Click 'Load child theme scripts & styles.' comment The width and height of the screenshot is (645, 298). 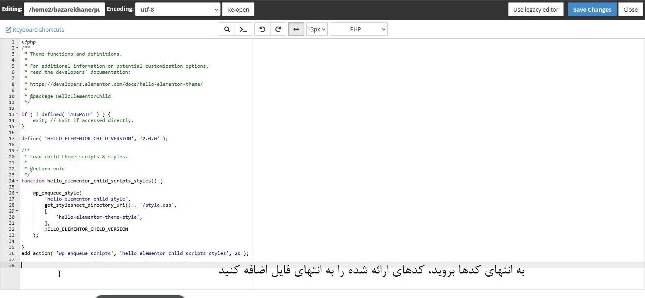pyautogui.click(x=79, y=157)
